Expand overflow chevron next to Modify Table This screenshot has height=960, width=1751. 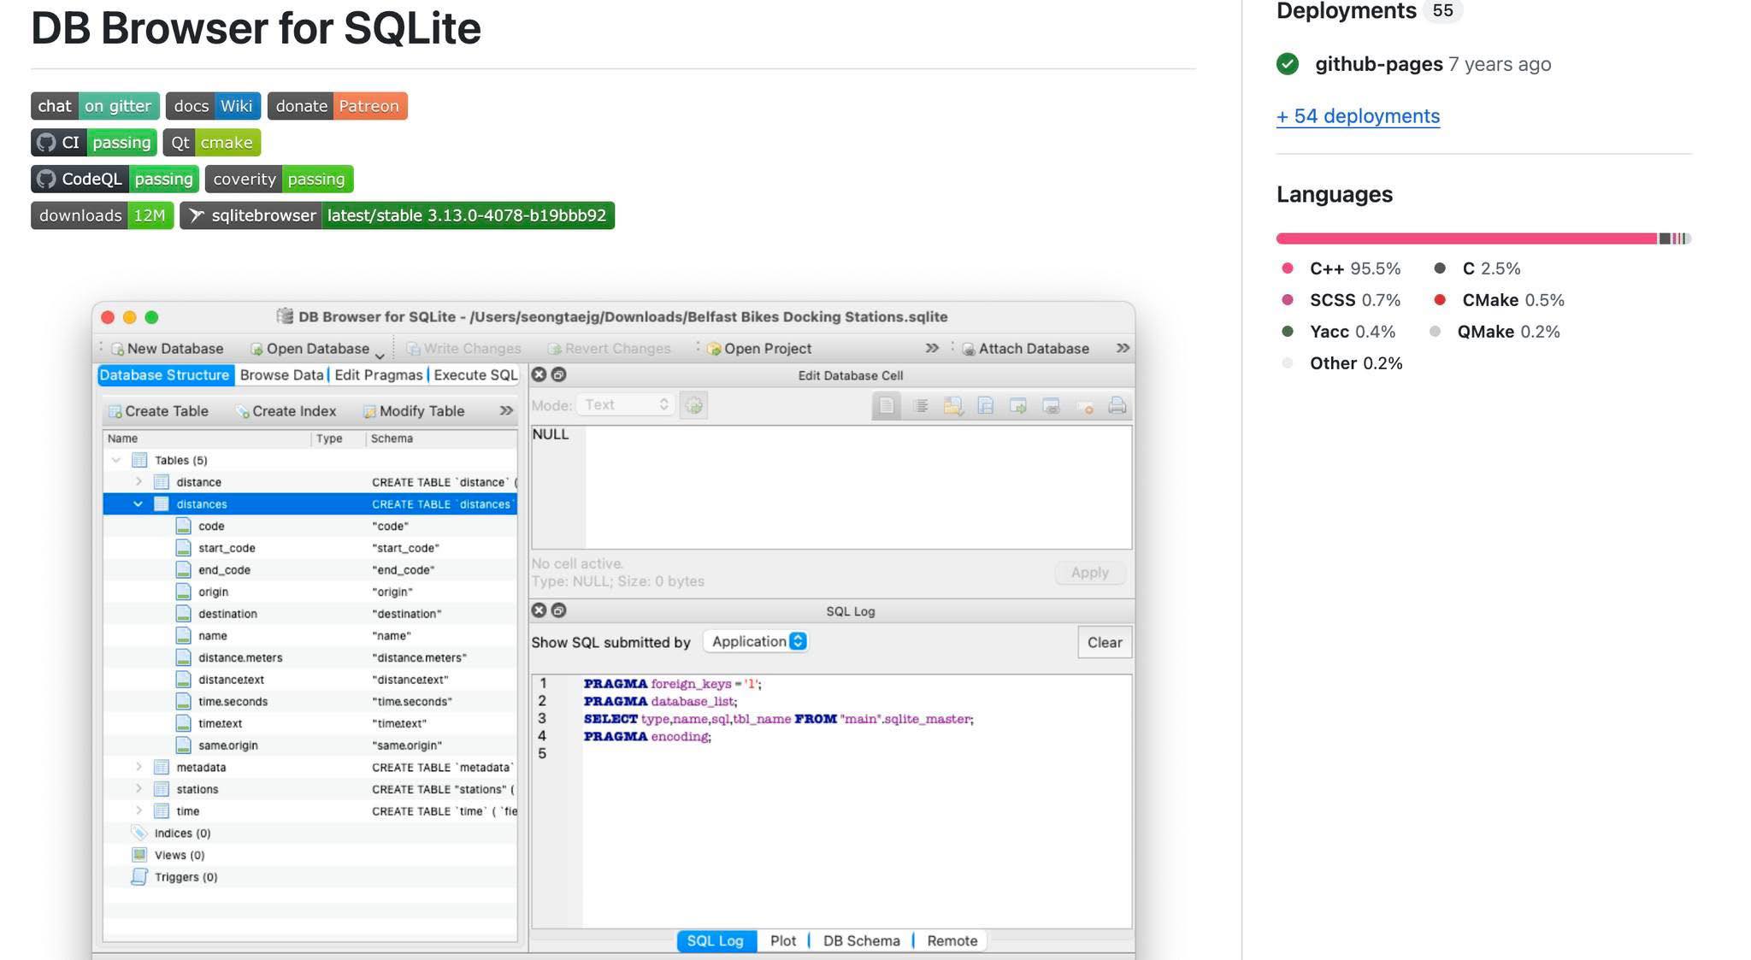click(506, 411)
